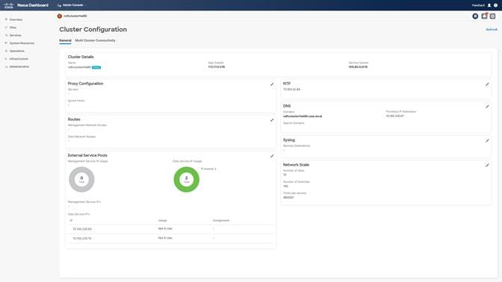This screenshot has height=282, width=502.
Task: Open Sites in the sidebar
Action: (13, 28)
